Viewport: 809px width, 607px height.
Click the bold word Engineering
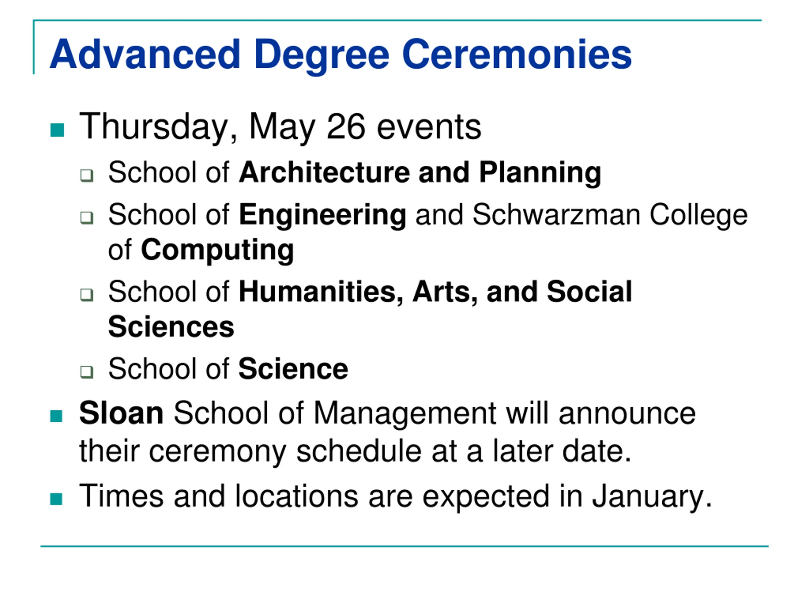click(322, 215)
